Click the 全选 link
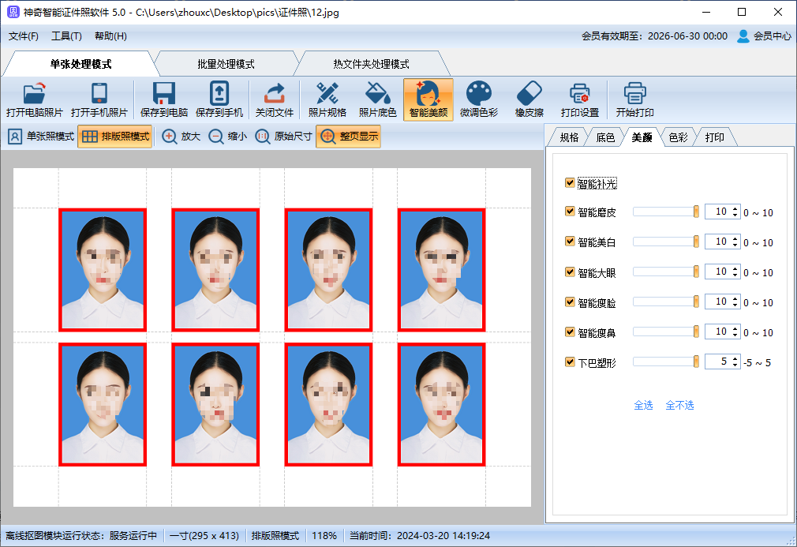Screen dimensions: 797x547 tap(643, 405)
